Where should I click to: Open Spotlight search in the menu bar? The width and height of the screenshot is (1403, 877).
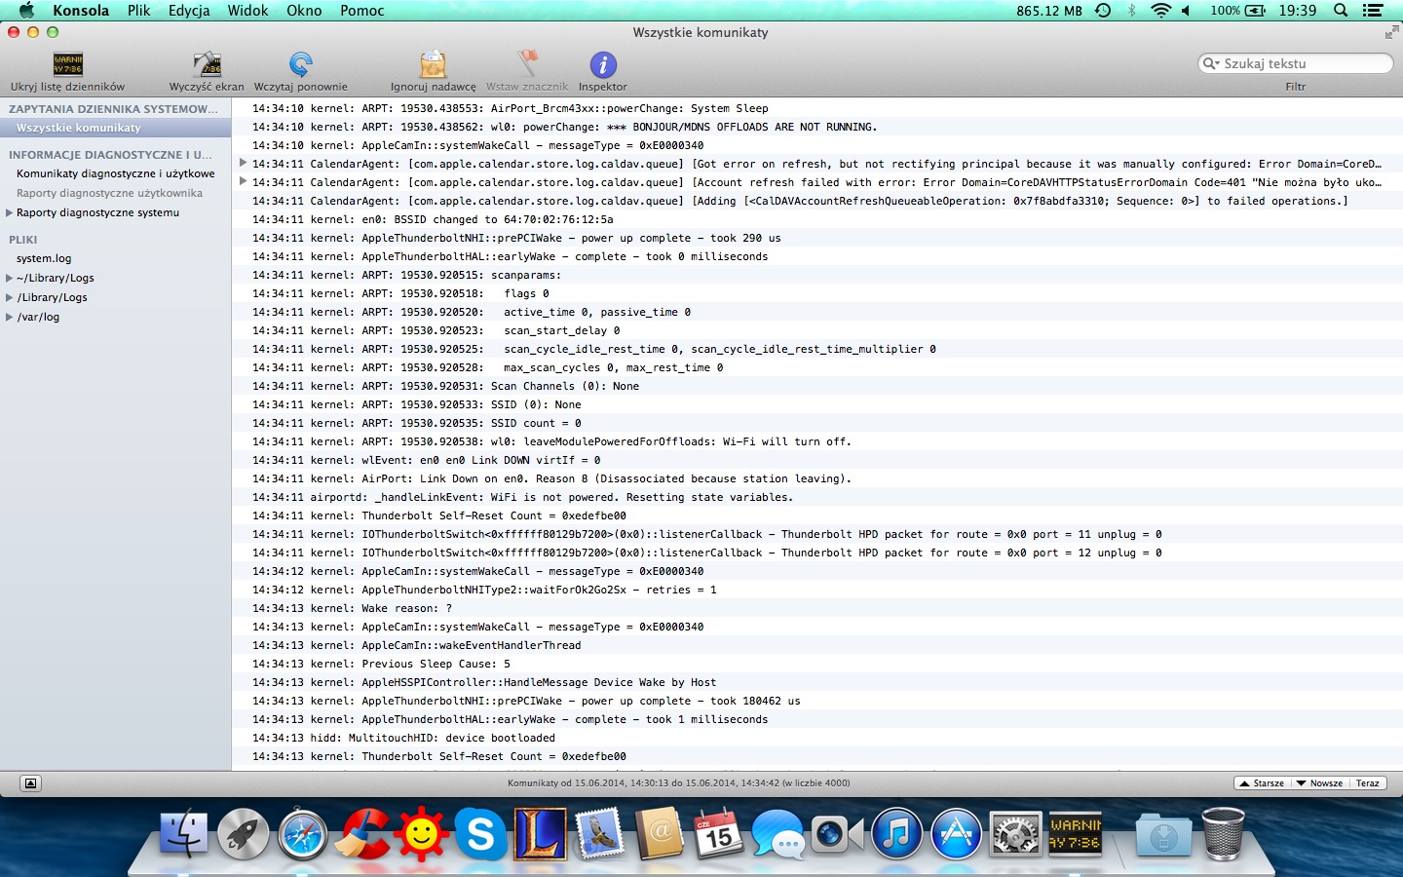click(x=1341, y=11)
